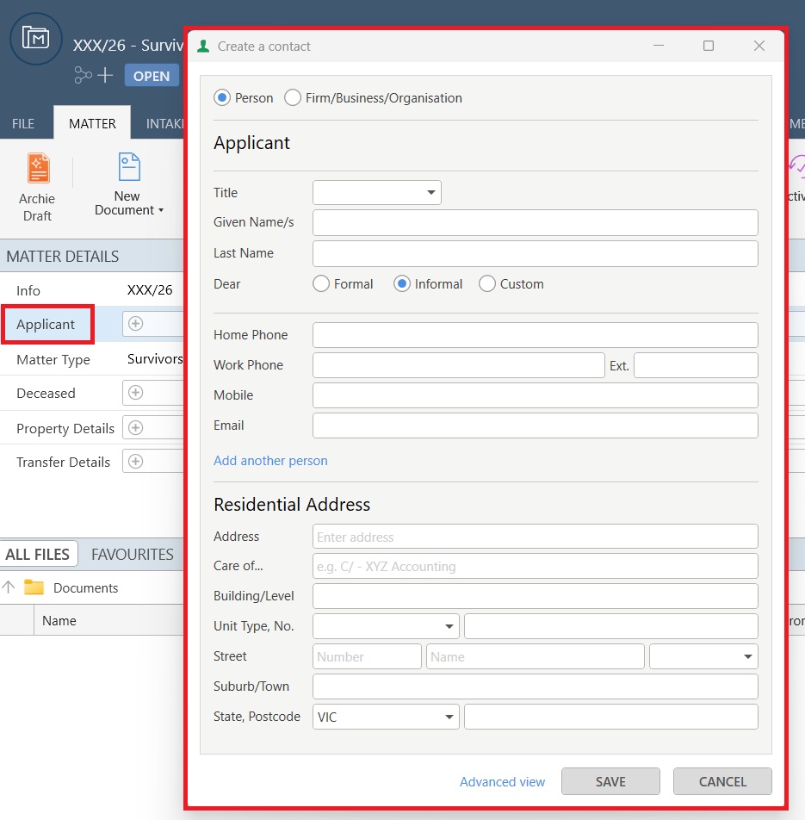The height and width of the screenshot is (820, 805).
Task: Click the app logo in top-left corner
Action: coord(36,38)
